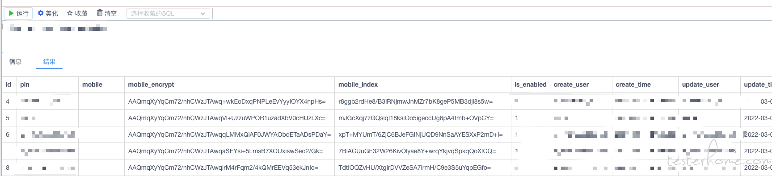Image resolution: width=772 pixels, height=176 pixels.
Task: Click the green run play icon
Action: (x=11, y=13)
